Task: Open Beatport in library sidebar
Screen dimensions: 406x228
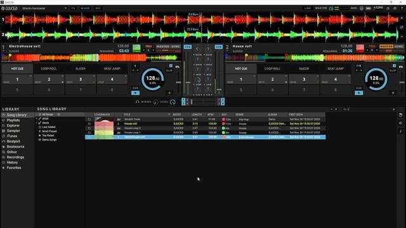Action: (13, 141)
